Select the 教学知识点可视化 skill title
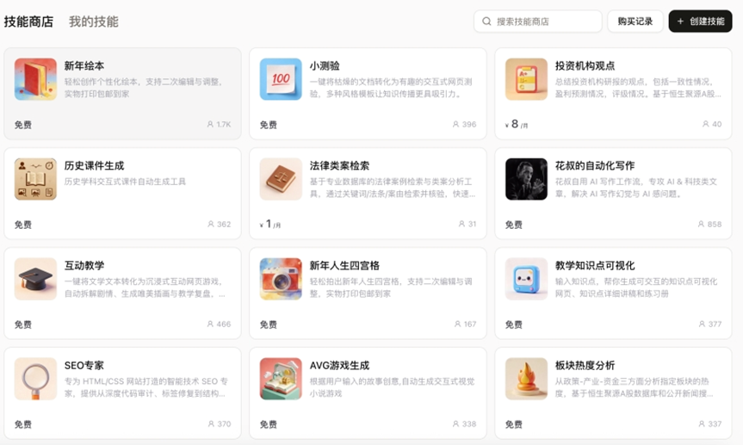 (x=595, y=266)
